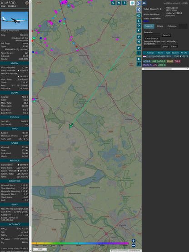Sort aircraft table by Type column
The height and width of the screenshot is (252, 189).
coord(168,53)
